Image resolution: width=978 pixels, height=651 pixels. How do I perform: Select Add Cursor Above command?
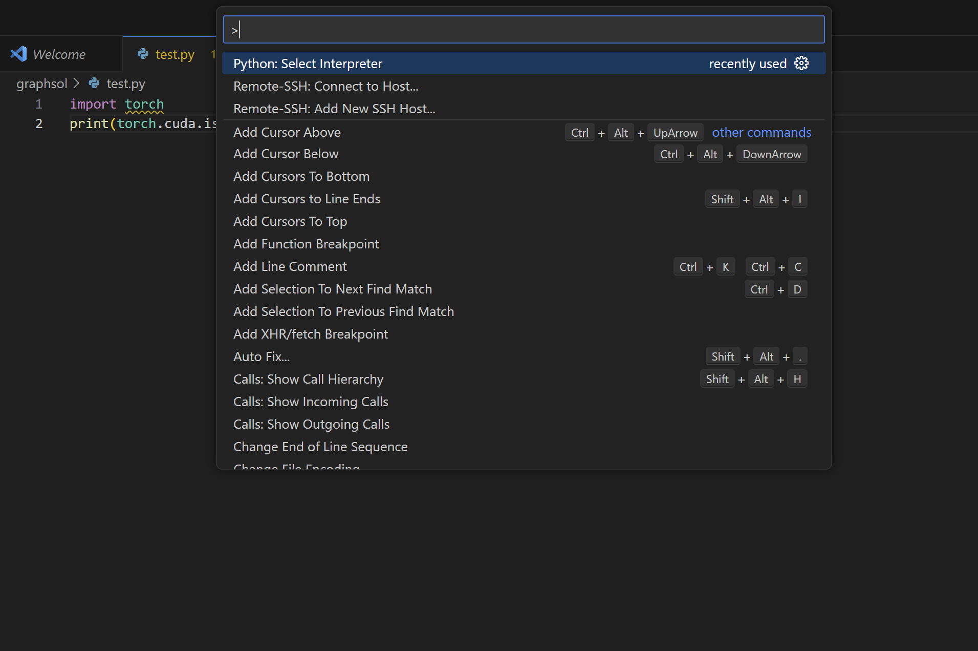click(287, 132)
